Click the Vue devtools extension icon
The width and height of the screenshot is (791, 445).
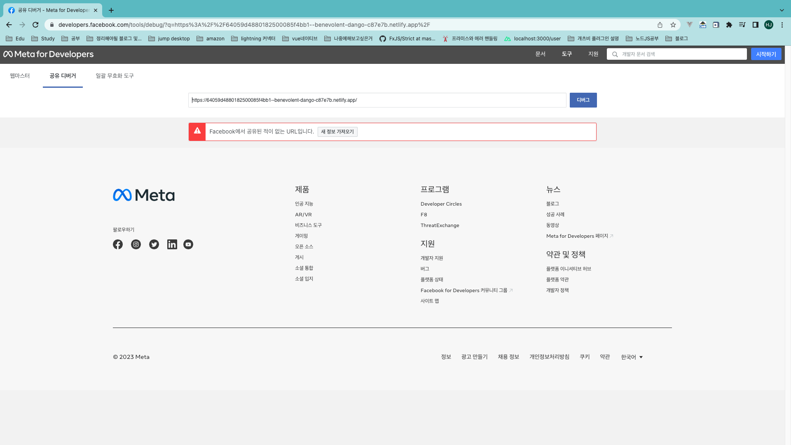[690, 25]
